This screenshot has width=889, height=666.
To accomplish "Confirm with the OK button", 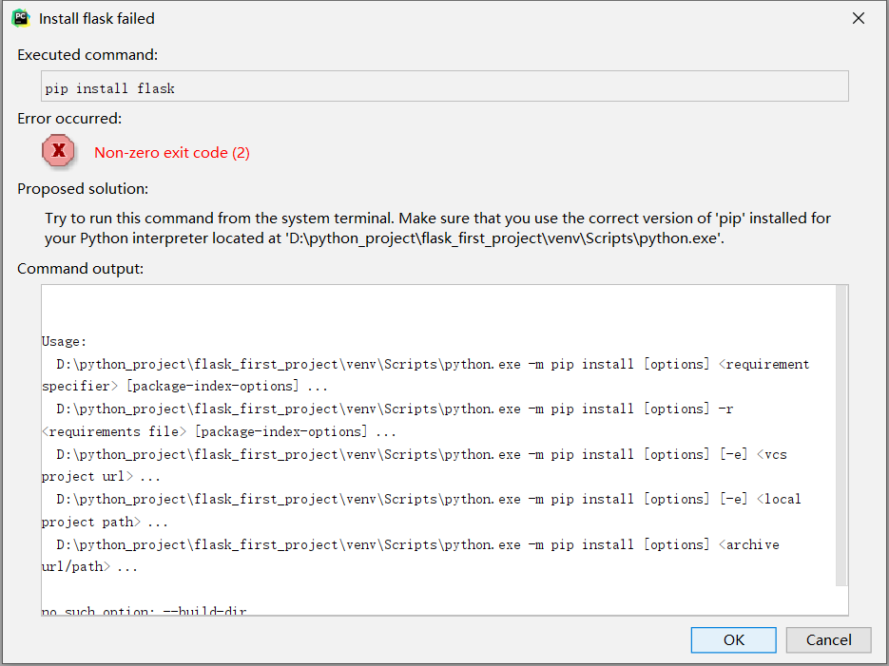I will [734, 640].
